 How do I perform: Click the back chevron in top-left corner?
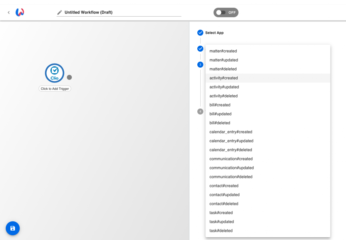coord(8,12)
